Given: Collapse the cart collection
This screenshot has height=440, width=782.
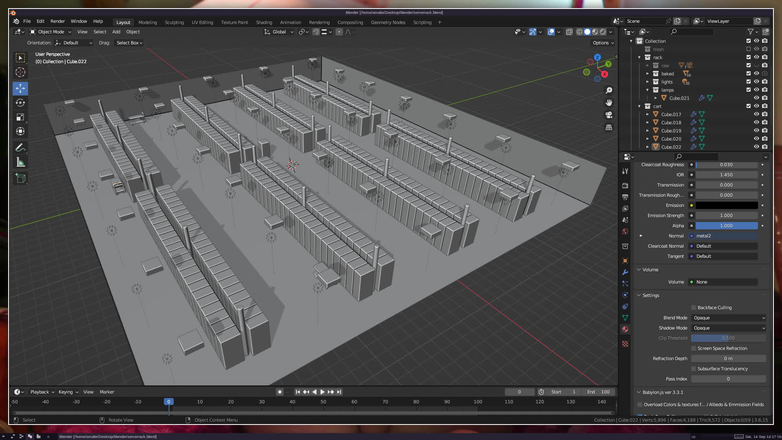Looking at the screenshot, I should [639, 106].
